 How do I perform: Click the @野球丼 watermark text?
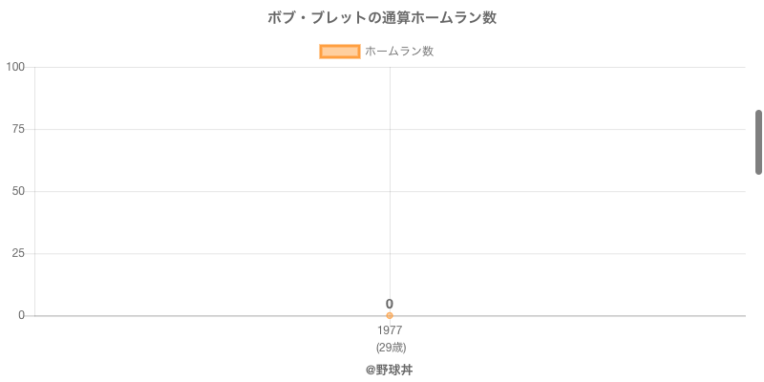(389, 370)
